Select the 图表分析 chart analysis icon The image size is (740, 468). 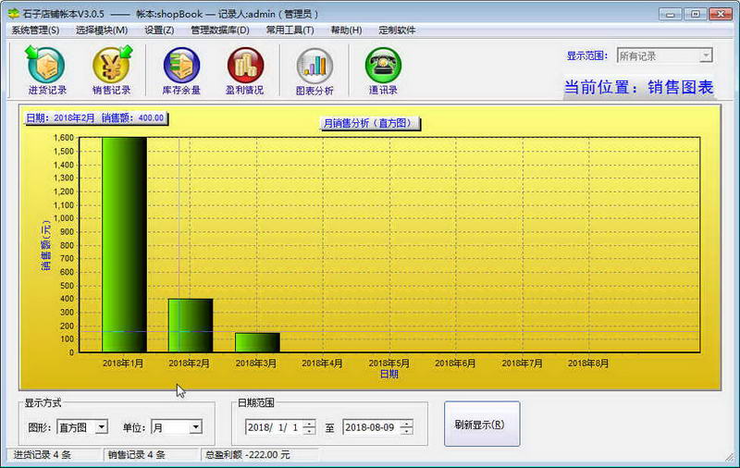[x=314, y=70]
